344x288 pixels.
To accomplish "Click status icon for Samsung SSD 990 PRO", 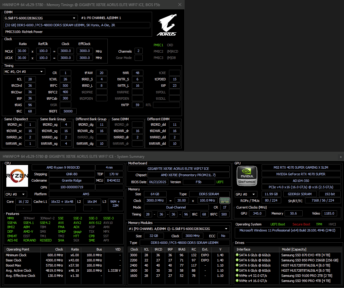I will (x=237, y=280).
